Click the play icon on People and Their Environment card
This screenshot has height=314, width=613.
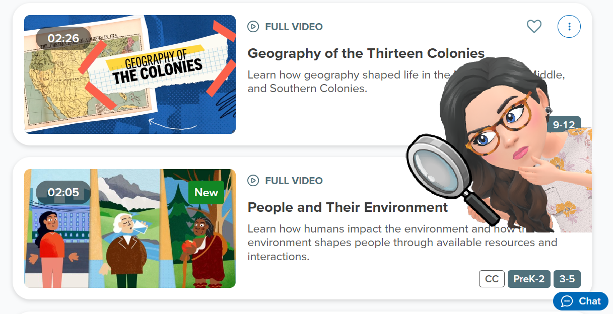click(253, 181)
